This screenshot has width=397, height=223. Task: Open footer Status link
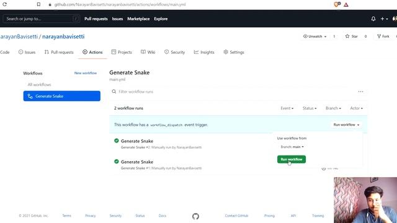click(x=140, y=216)
